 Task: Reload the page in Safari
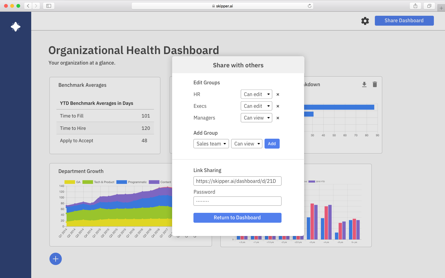point(309,6)
